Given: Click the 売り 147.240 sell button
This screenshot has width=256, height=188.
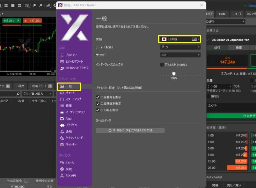Looking at the screenshot, I should 227,60.
